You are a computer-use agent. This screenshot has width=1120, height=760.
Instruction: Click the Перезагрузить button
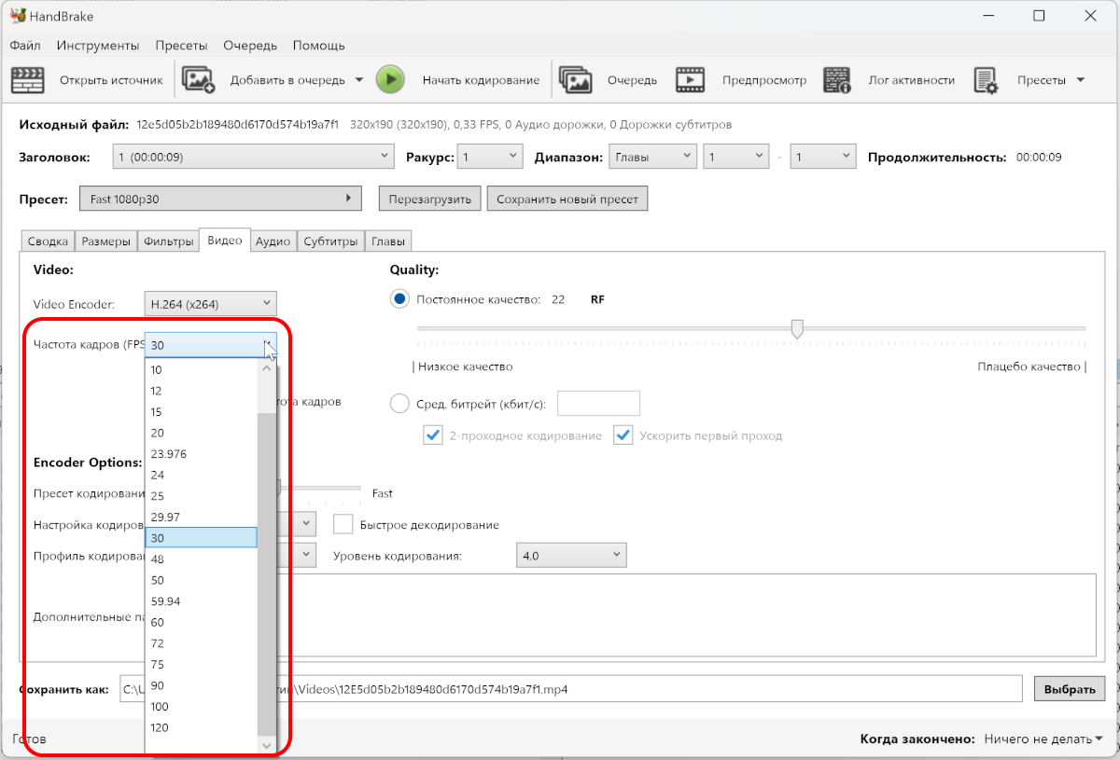[430, 199]
